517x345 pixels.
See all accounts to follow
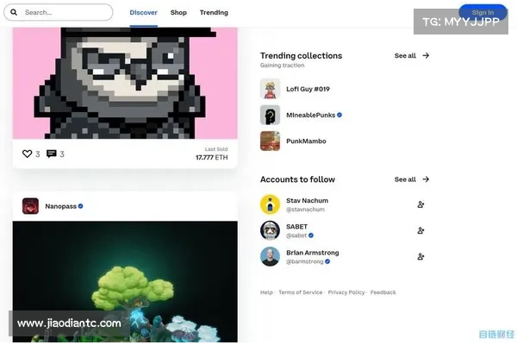[x=405, y=179]
